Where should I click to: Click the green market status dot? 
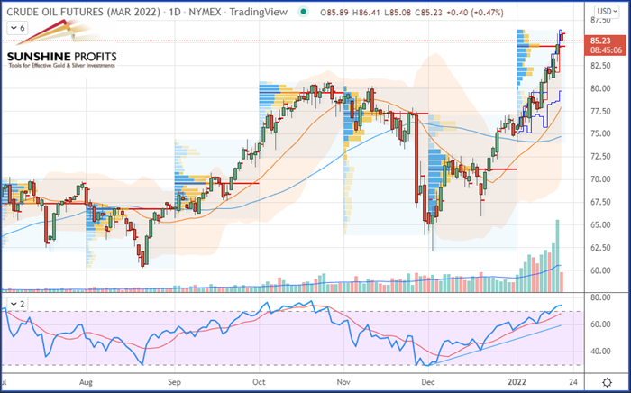(303, 12)
